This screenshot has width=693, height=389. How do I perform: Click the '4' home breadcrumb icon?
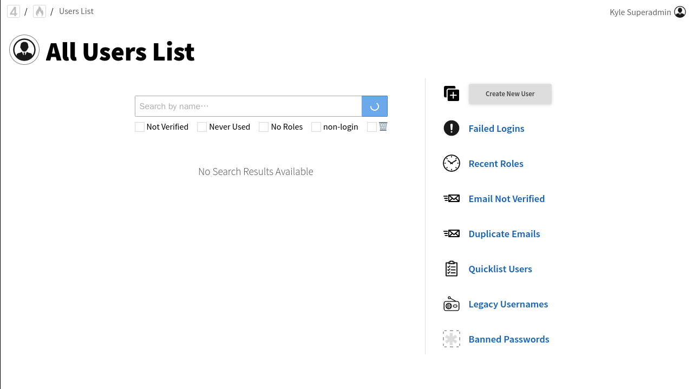[14, 11]
